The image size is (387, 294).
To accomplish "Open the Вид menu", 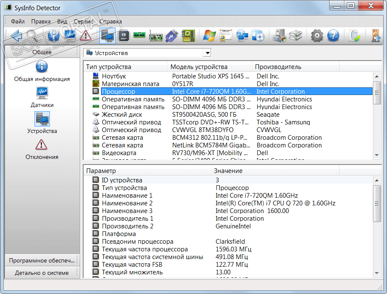I will click(62, 21).
